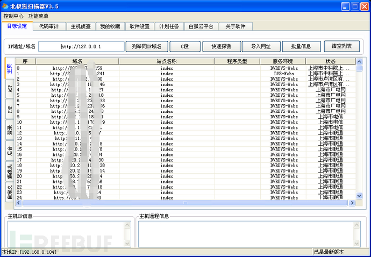371x257 pixels.
Task: Switch to the 主机侦查 tab
Action: [81, 26]
